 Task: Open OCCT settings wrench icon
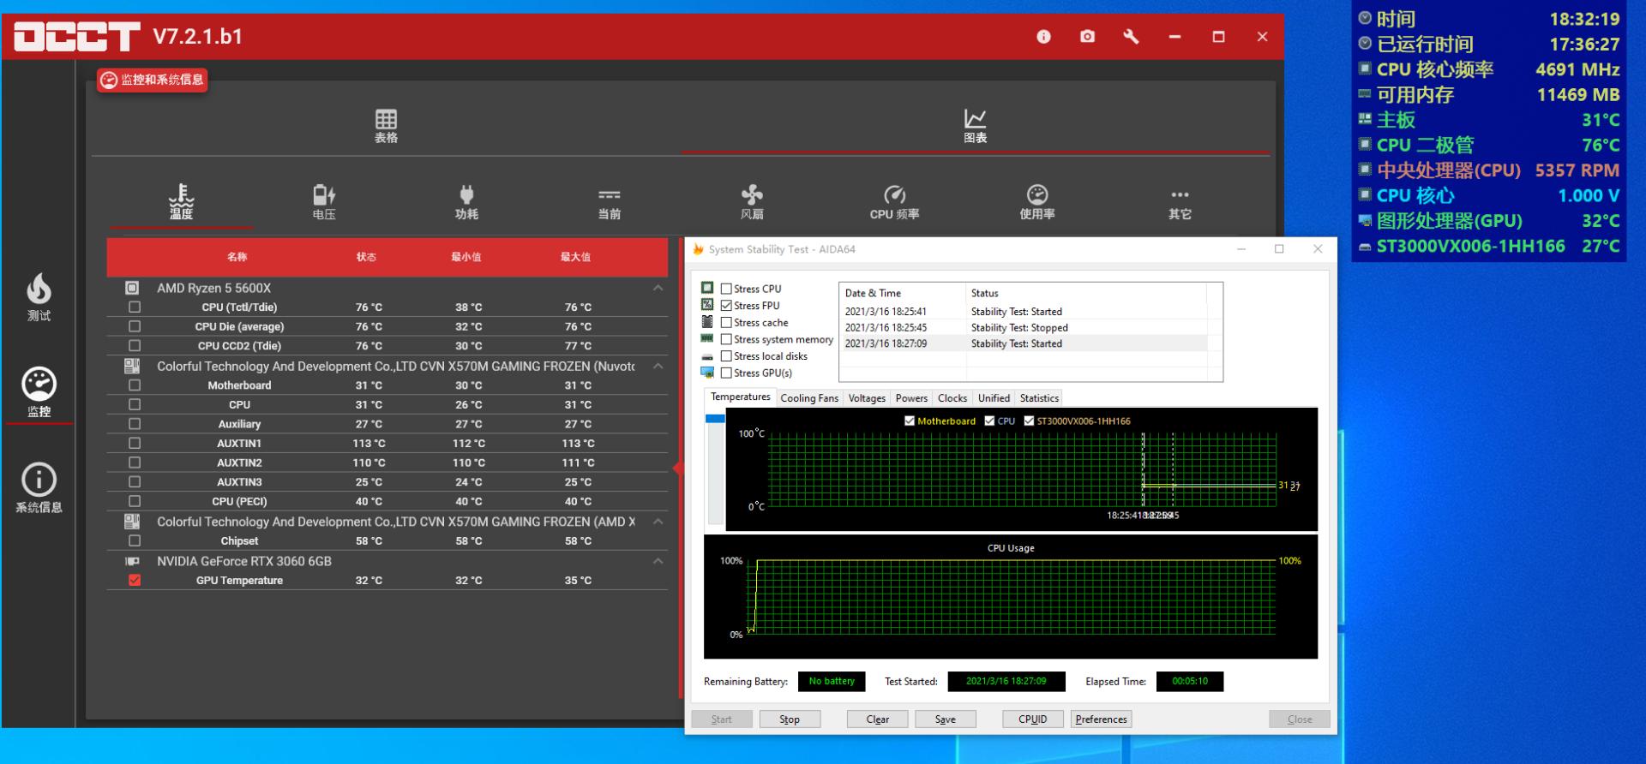(1131, 37)
